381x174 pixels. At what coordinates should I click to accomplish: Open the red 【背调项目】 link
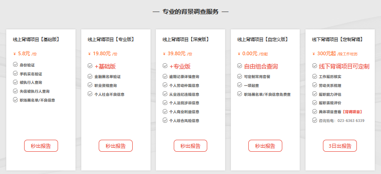click(x=352, y=112)
